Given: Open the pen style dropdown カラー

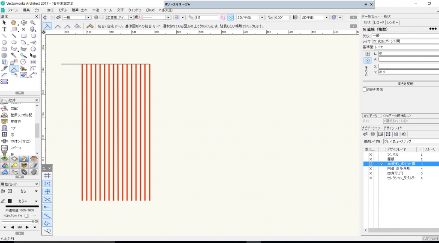Looking at the screenshot, I should point(28,201).
